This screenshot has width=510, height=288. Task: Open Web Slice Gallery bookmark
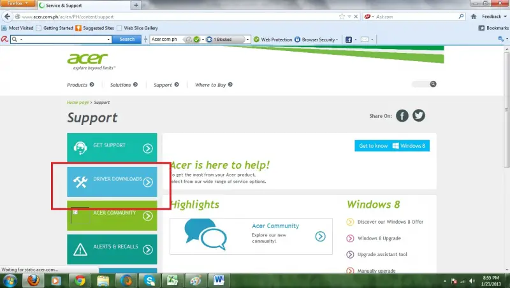pyautogui.click(x=137, y=28)
